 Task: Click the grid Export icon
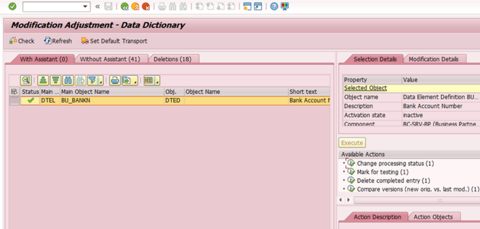coord(127,80)
